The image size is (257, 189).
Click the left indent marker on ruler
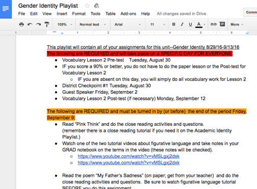62,33
